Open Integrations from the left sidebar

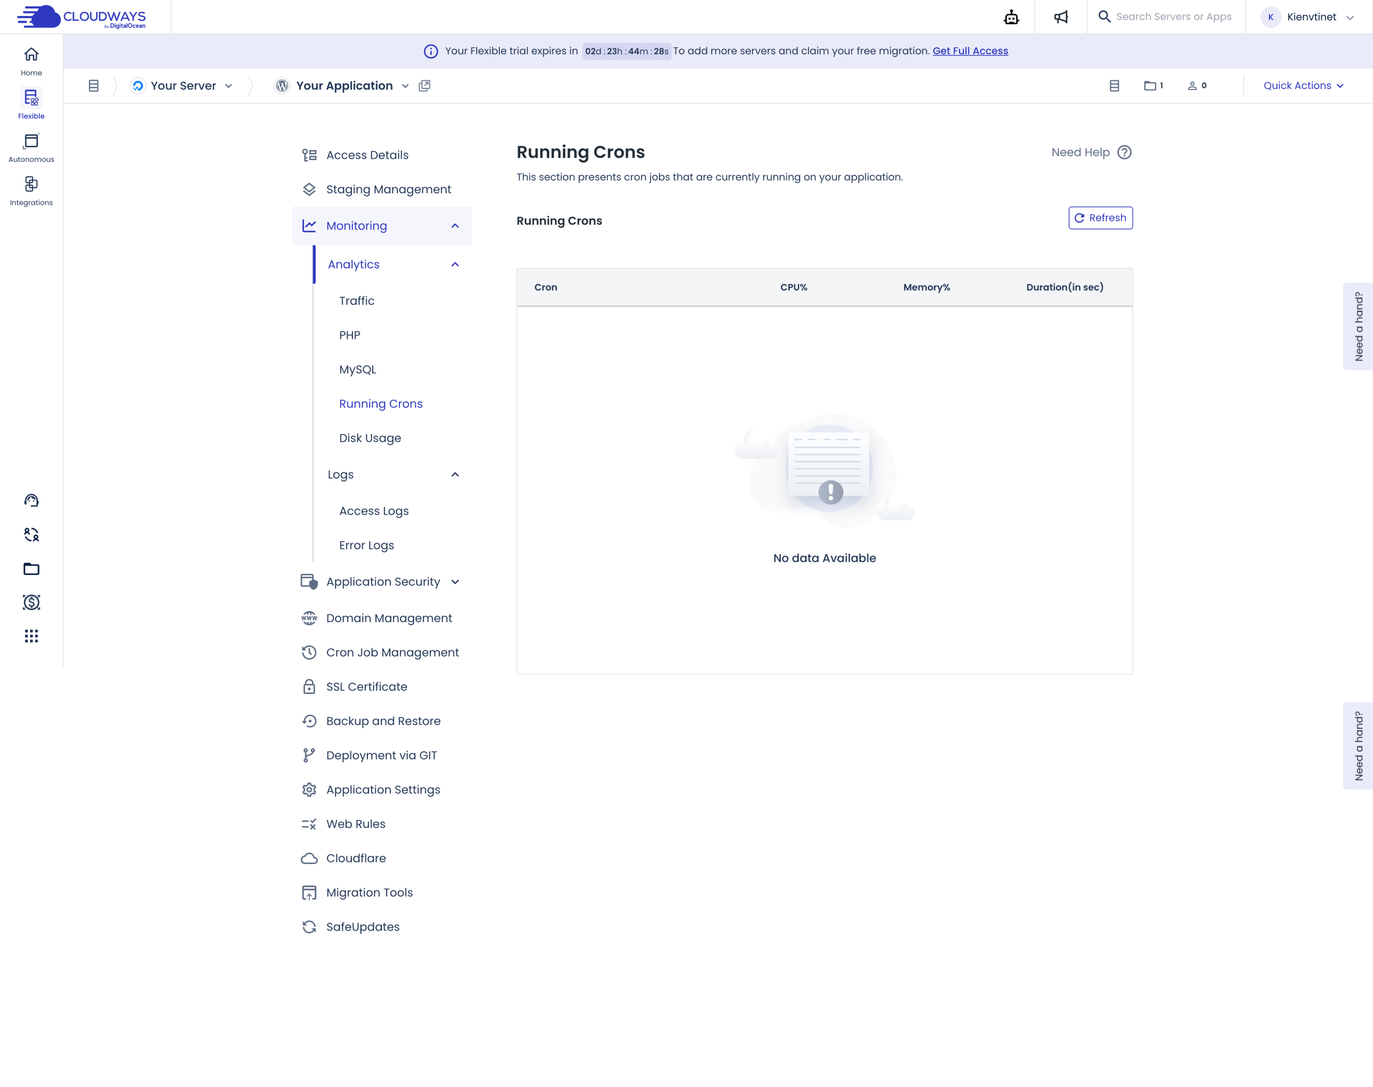click(31, 191)
